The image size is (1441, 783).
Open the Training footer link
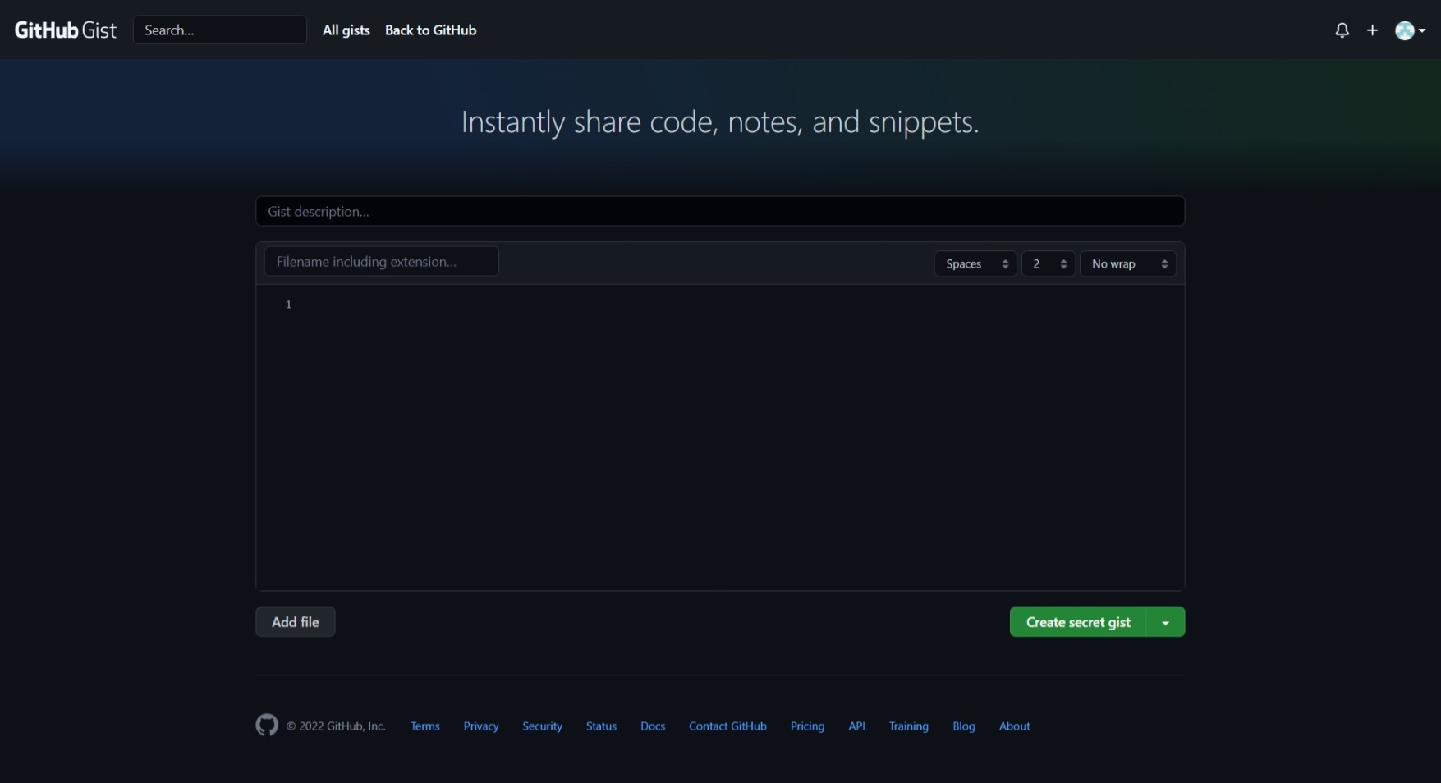coord(908,726)
